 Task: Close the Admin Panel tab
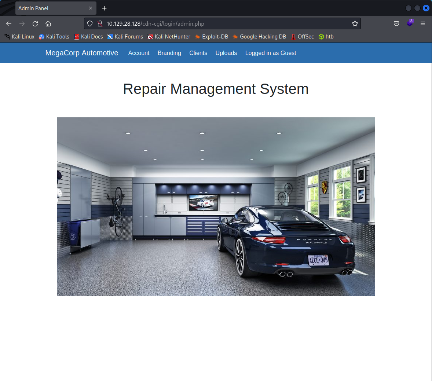tap(91, 8)
